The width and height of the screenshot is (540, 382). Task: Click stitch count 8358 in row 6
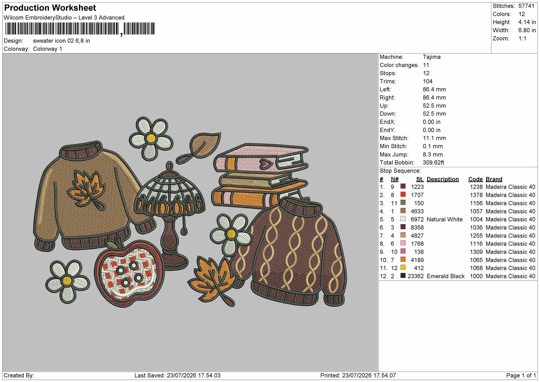pyautogui.click(x=417, y=227)
